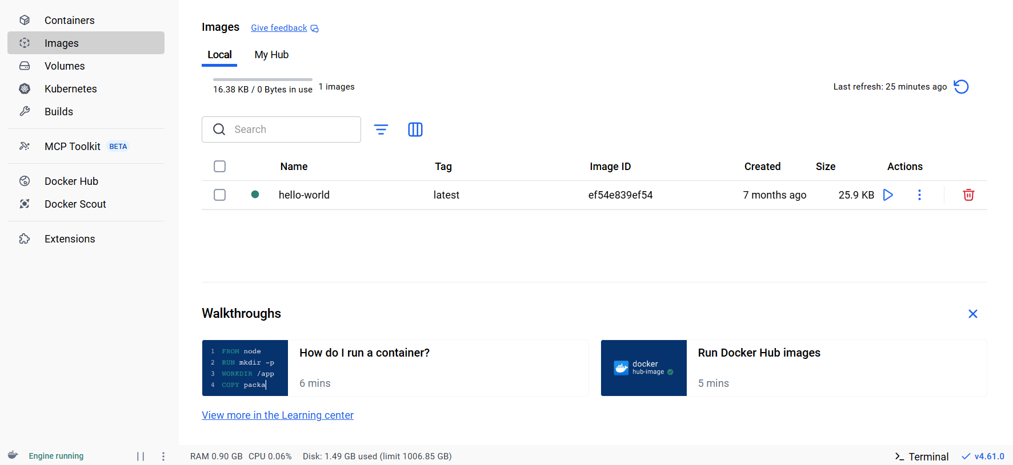Open Extensions in sidebar
The image size is (1013, 465).
[x=86, y=238]
